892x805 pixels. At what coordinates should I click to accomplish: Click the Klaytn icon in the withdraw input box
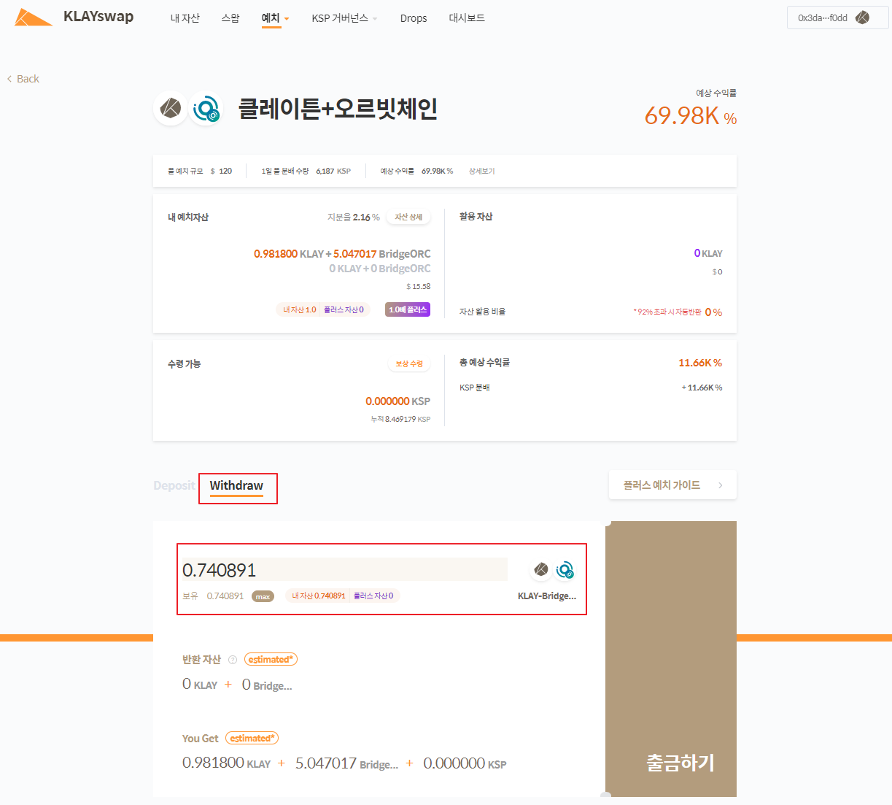click(541, 569)
